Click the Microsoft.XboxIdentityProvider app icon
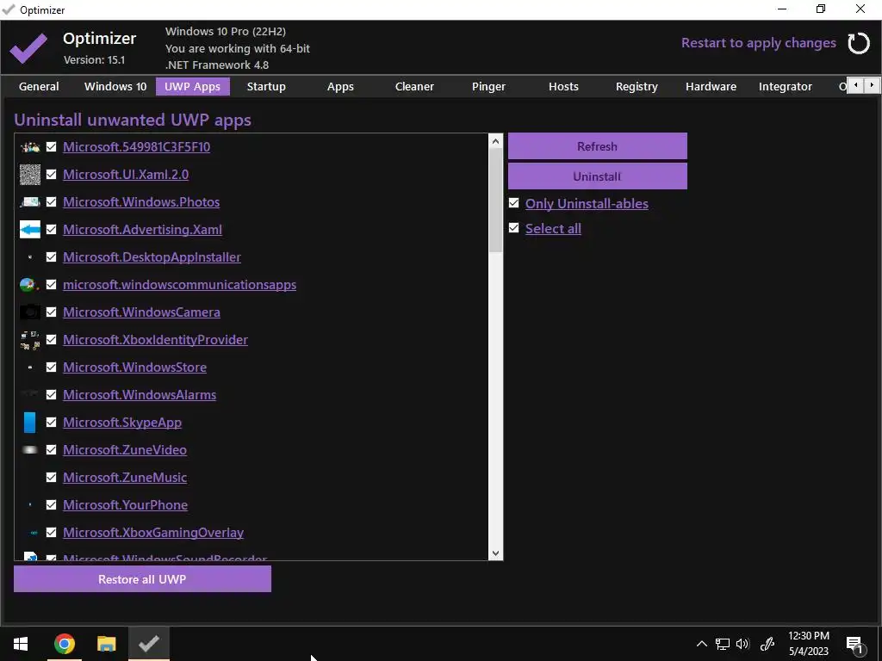 tap(30, 340)
